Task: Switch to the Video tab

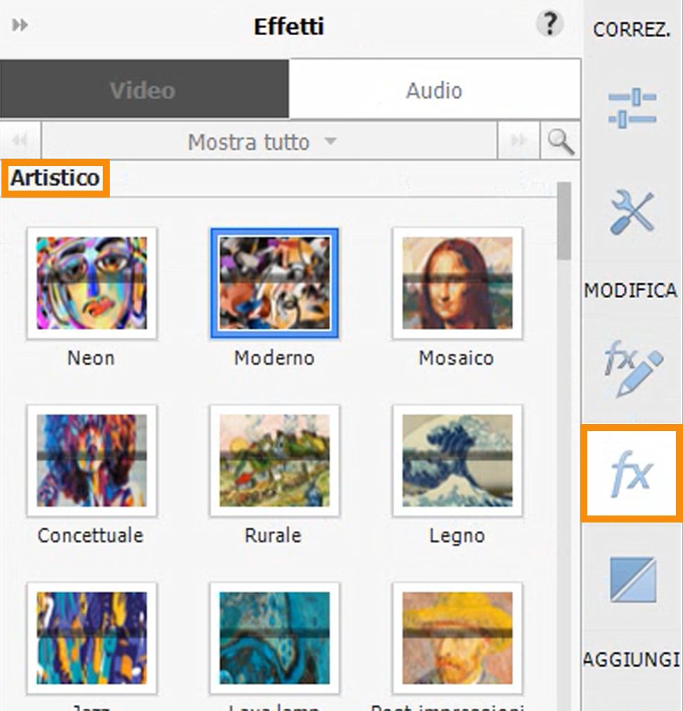Action: point(144,89)
